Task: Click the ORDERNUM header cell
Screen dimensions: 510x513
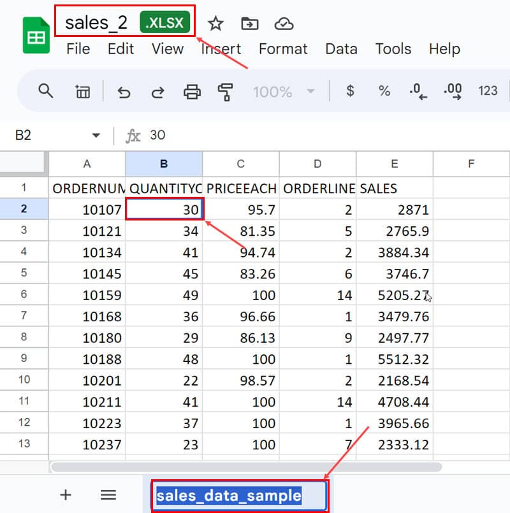Action: [x=87, y=188]
